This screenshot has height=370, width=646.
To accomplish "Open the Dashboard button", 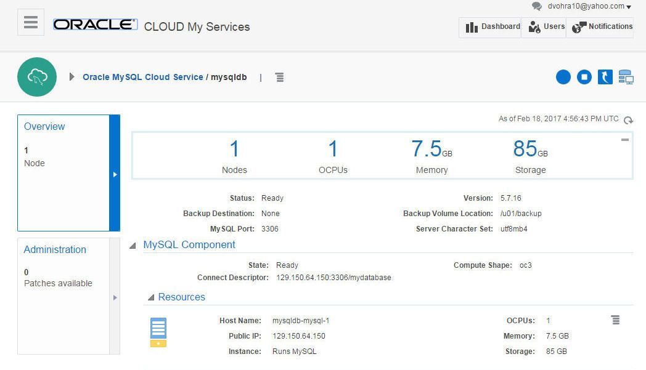I will coord(490,27).
